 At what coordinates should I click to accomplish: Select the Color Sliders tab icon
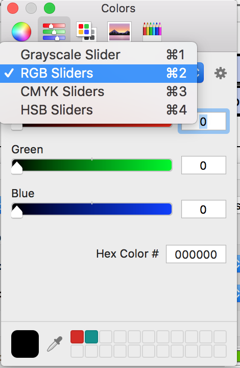(54, 32)
